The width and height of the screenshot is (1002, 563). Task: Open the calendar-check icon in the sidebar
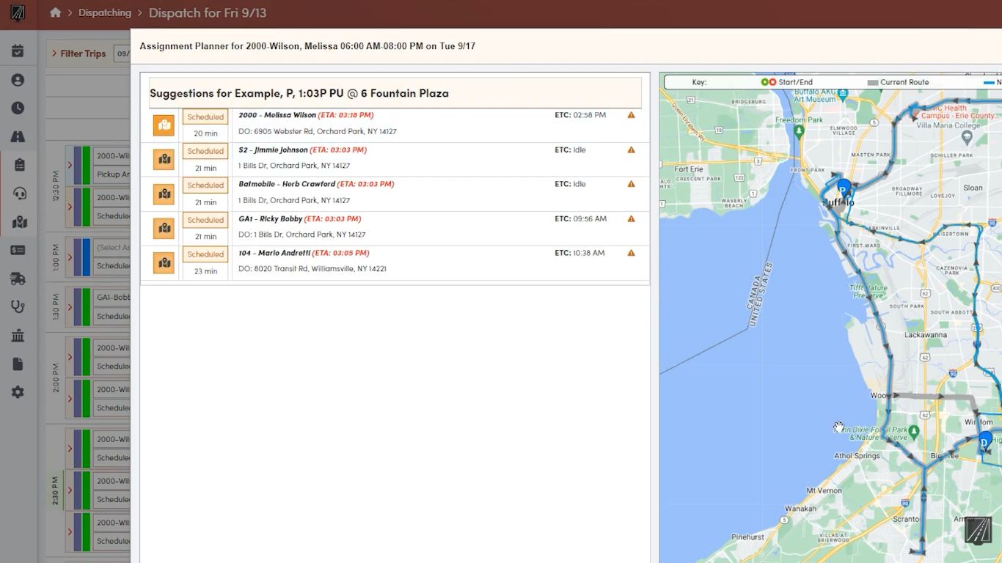(x=18, y=51)
